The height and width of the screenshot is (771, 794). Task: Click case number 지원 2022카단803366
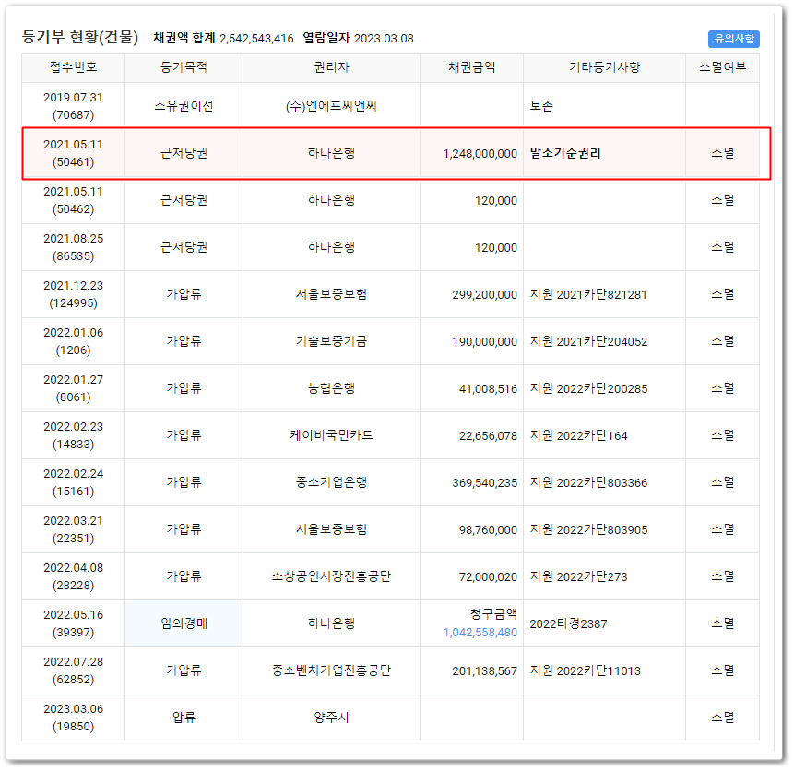pos(588,482)
